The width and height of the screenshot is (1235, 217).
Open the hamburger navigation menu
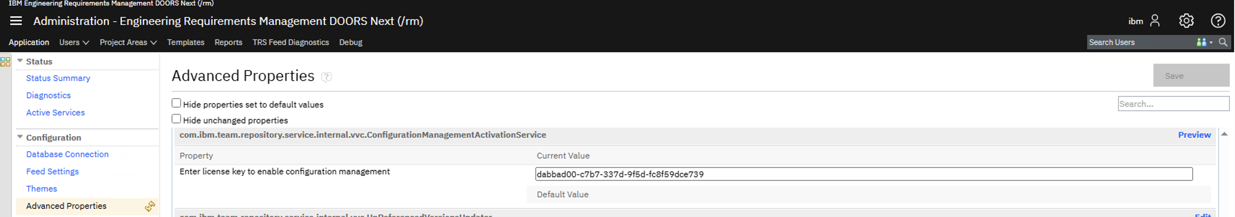click(x=16, y=20)
